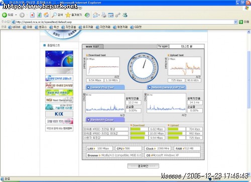The width and height of the screenshot is (251, 182).
Task: Expand the address bar dropdown arrow
Action: pyautogui.click(x=235, y=22)
